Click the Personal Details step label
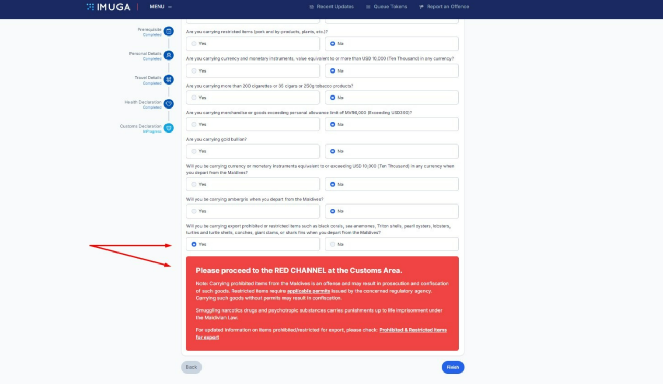This screenshot has width=663, height=384. click(x=146, y=54)
